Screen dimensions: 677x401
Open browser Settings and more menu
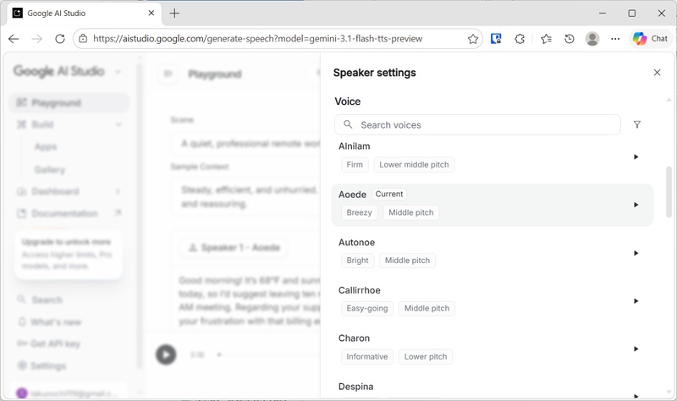tap(615, 39)
